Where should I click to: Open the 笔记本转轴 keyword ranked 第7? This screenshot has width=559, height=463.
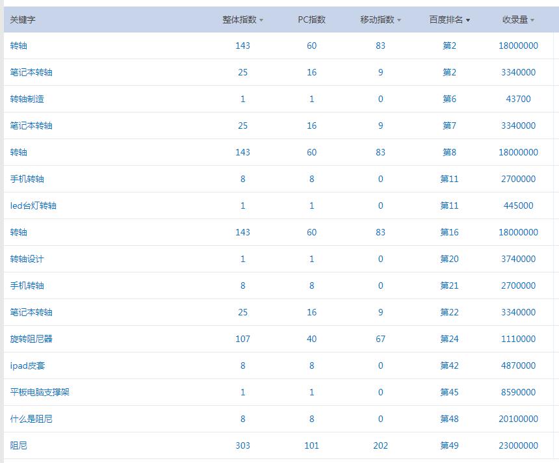31,126
